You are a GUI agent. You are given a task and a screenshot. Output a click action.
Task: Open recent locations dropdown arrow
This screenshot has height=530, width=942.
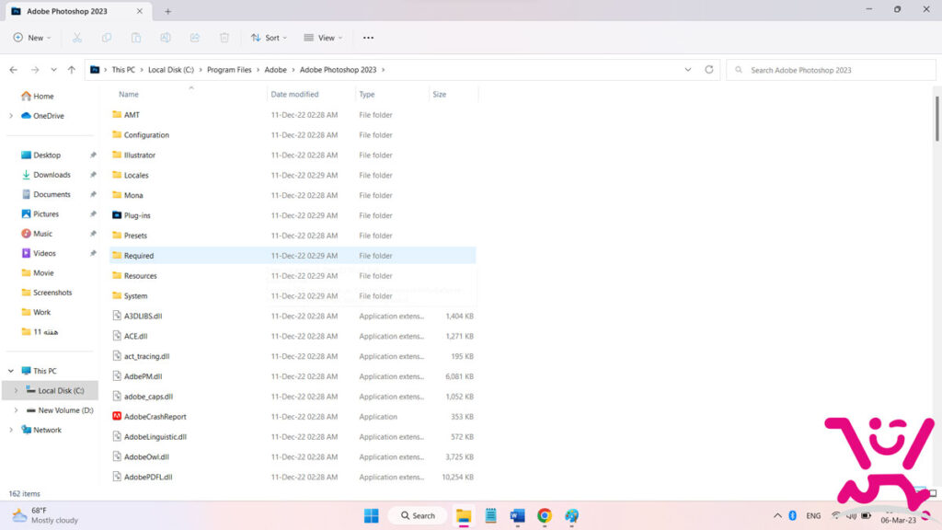[x=53, y=70]
